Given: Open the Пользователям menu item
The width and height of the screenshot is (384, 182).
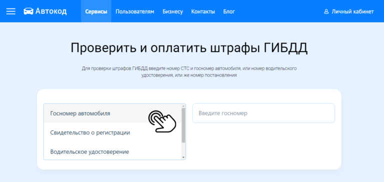Looking at the screenshot, I should click(135, 11).
